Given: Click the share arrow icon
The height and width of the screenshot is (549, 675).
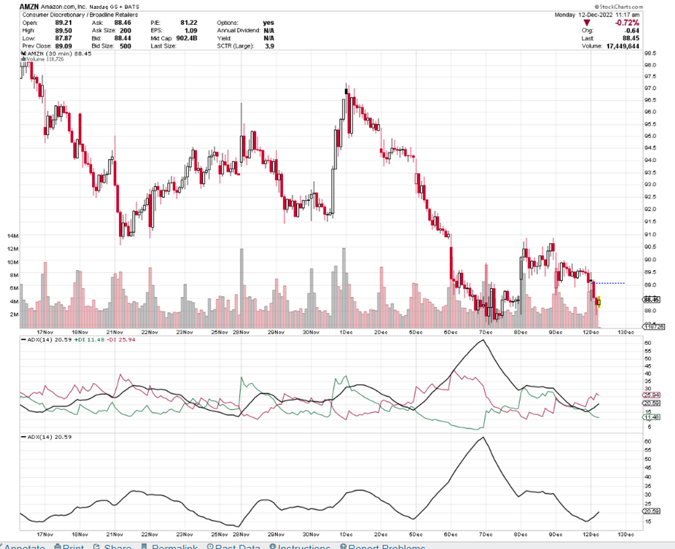Looking at the screenshot, I should [97, 547].
